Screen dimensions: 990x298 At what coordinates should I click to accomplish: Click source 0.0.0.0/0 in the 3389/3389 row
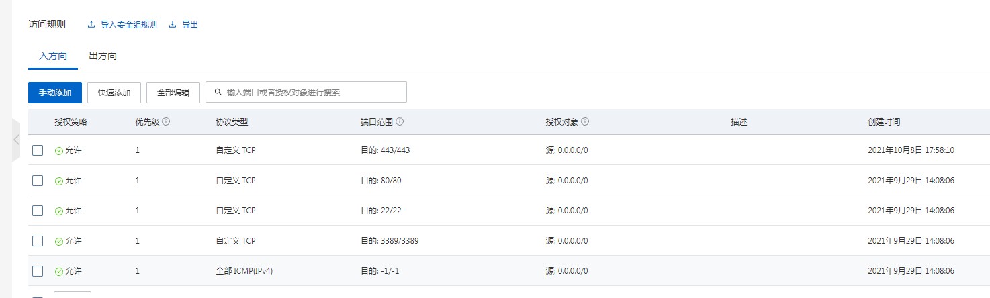pyautogui.click(x=567, y=241)
